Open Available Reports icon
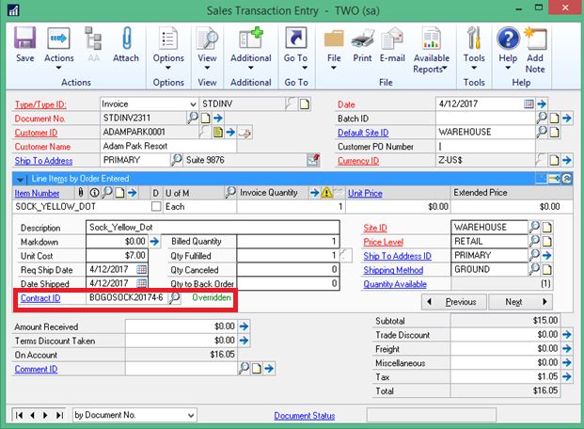Screen dimensions: 584x429 pos(432,39)
